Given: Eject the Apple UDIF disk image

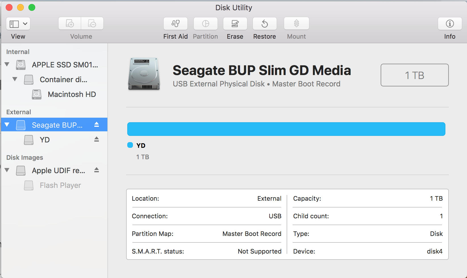Looking at the screenshot, I should pyautogui.click(x=97, y=170).
